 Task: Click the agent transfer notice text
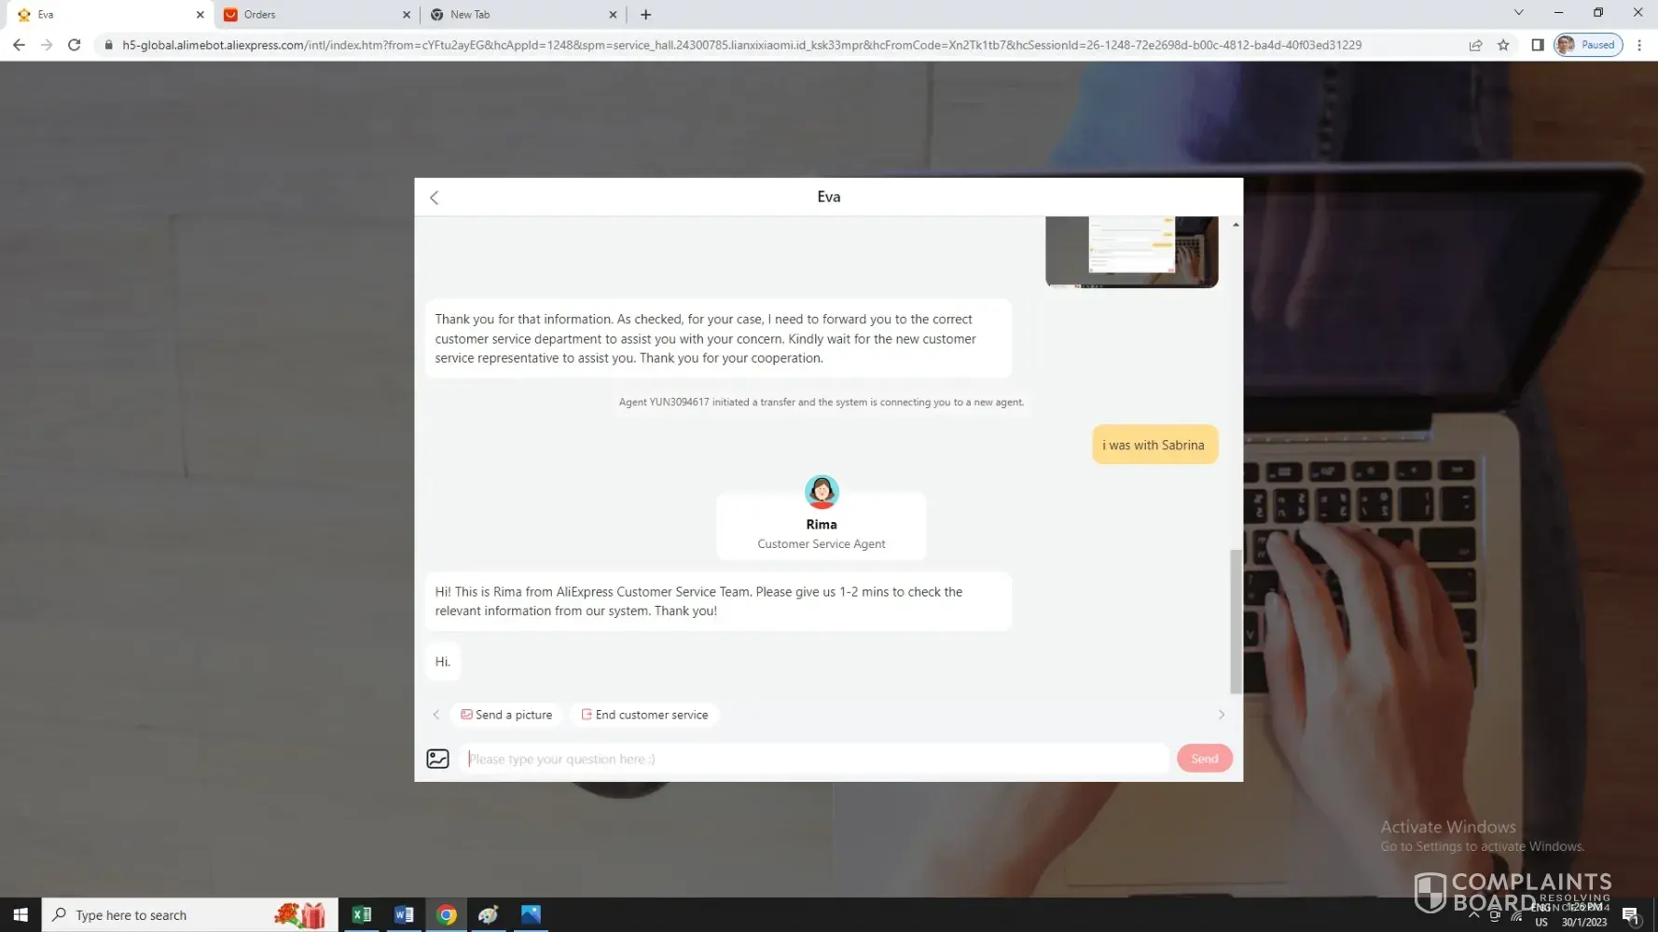(x=821, y=403)
